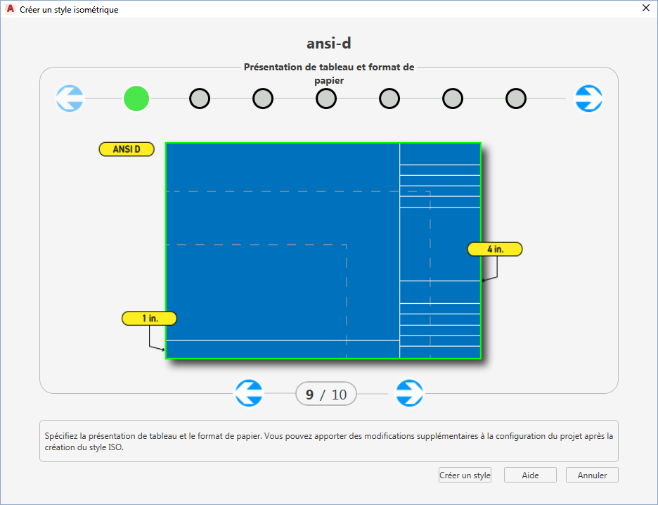Screen dimensions: 658x505
Task: Open Aide help button
Action: pos(531,475)
